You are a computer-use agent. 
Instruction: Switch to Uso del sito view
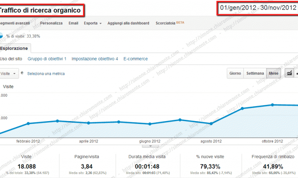11,59
